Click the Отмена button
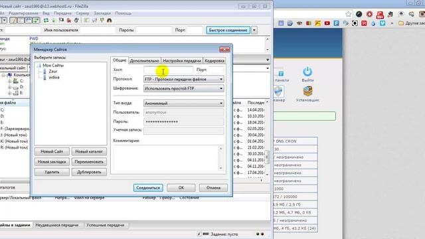The image size is (425, 239). 213,187
